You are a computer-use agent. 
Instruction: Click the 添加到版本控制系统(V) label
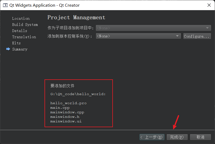click(x=70, y=36)
